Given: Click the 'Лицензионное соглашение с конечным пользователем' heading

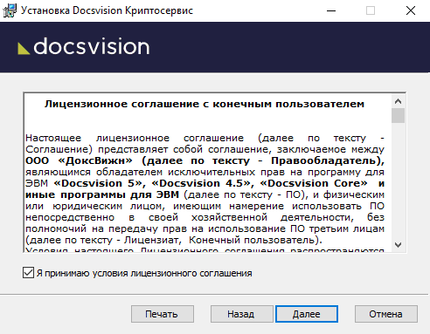Looking at the screenshot, I should coord(205,104).
